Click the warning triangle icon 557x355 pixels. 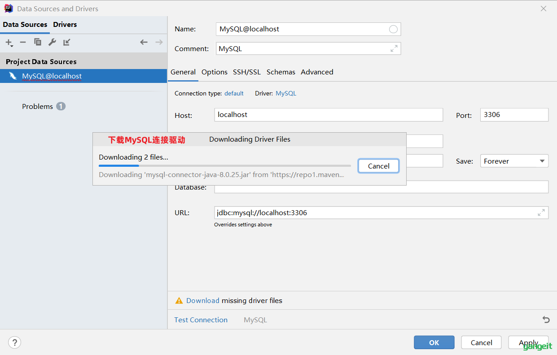[x=179, y=301]
